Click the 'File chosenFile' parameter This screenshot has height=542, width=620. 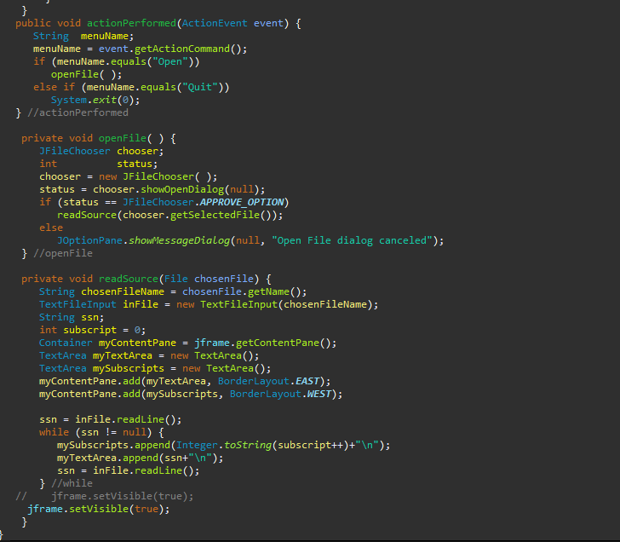click(x=209, y=279)
